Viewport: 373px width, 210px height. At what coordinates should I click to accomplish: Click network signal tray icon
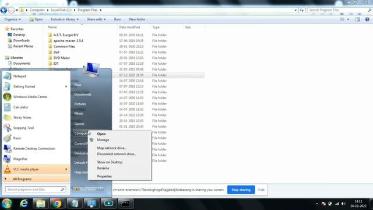point(337,204)
